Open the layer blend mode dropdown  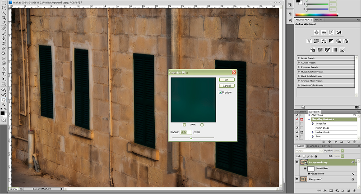(309, 151)
